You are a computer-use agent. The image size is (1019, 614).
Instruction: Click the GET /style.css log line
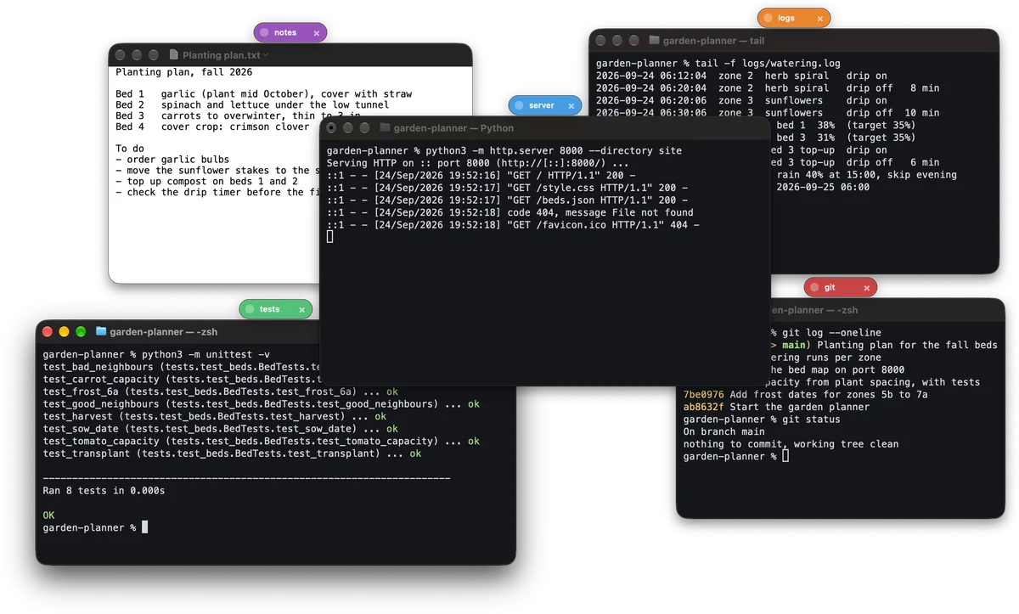click(x=507, y=188)
